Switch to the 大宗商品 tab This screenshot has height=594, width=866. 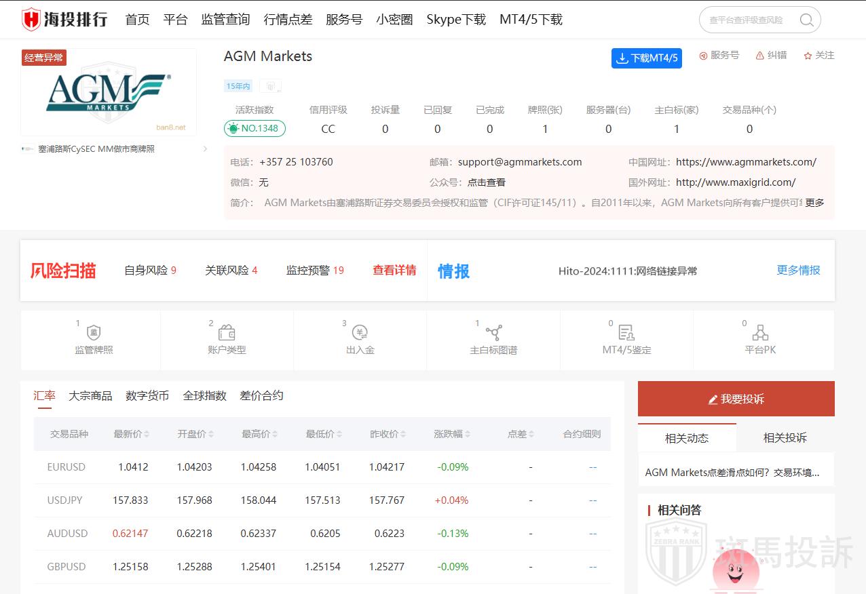[90, 395]
